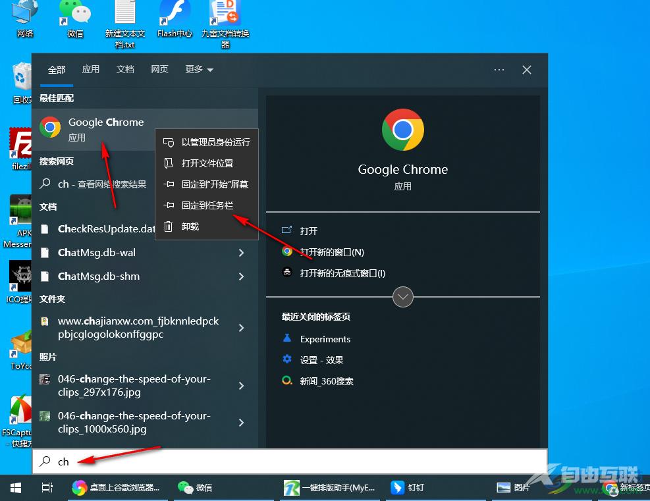Open new incognito window action
Viewport: 650px width, 501px height.
coord(342,273)
